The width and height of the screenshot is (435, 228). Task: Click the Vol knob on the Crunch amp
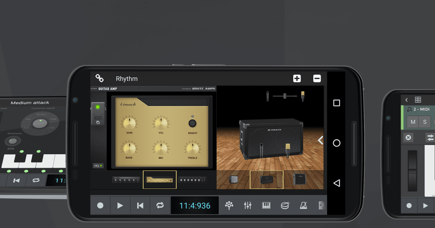pyautogui.click(x=161, y=123)
